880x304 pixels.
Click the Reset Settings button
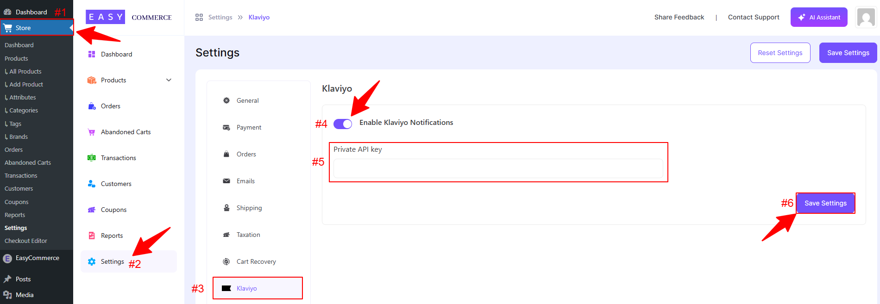780,53
